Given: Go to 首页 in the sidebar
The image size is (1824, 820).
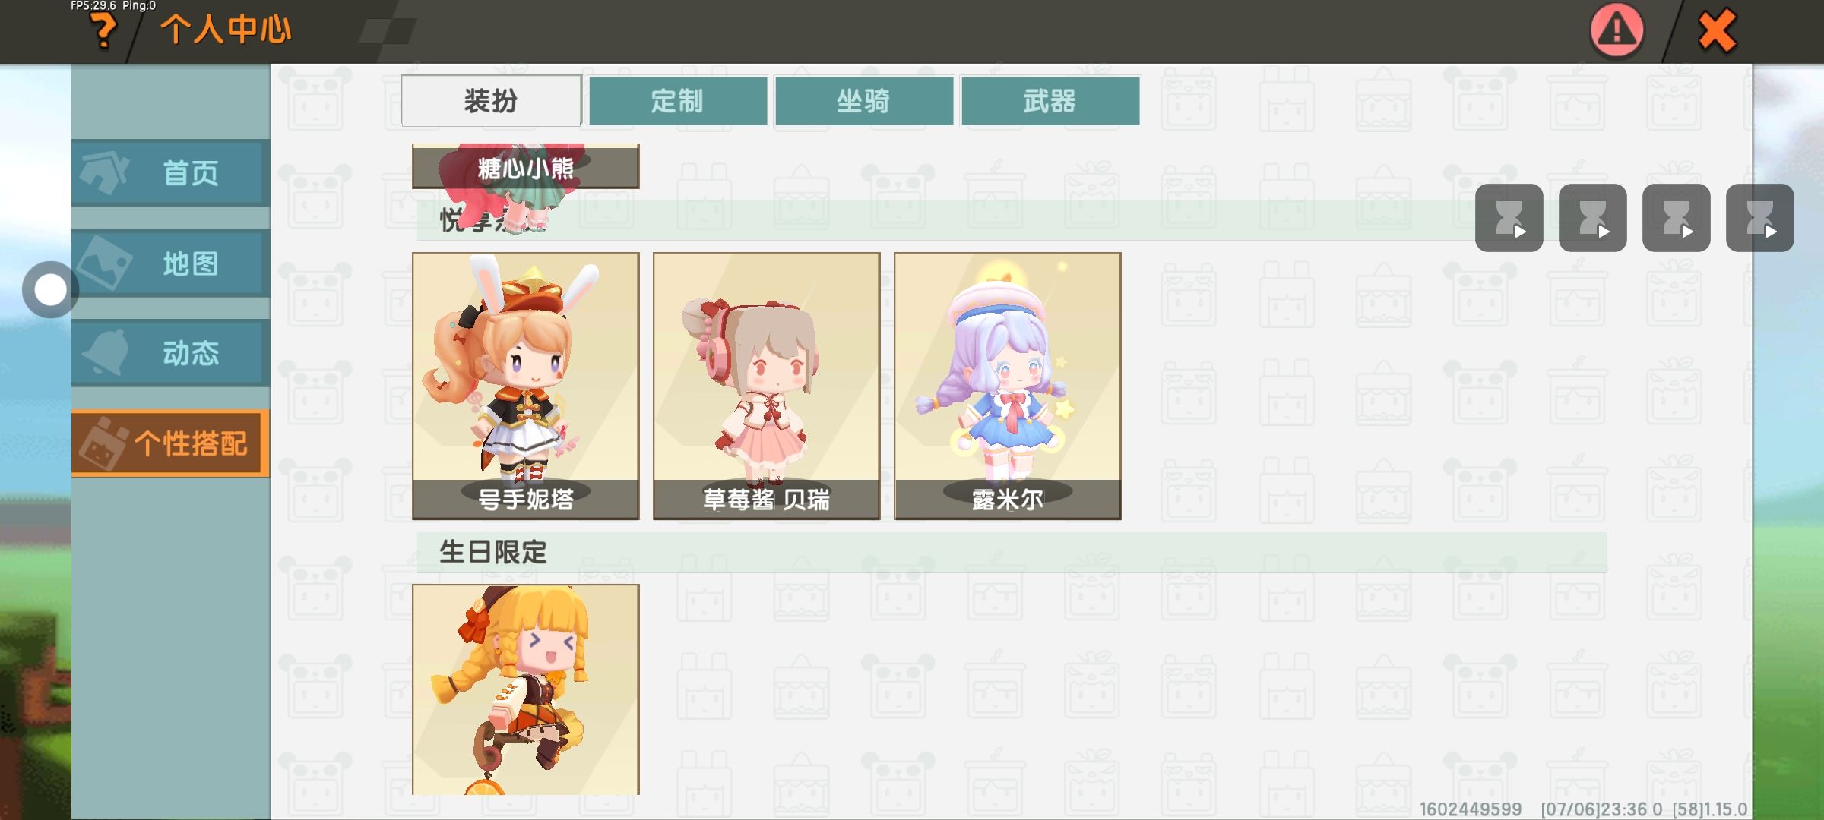Looking at the screenshot, I should [x=171, y=173].
